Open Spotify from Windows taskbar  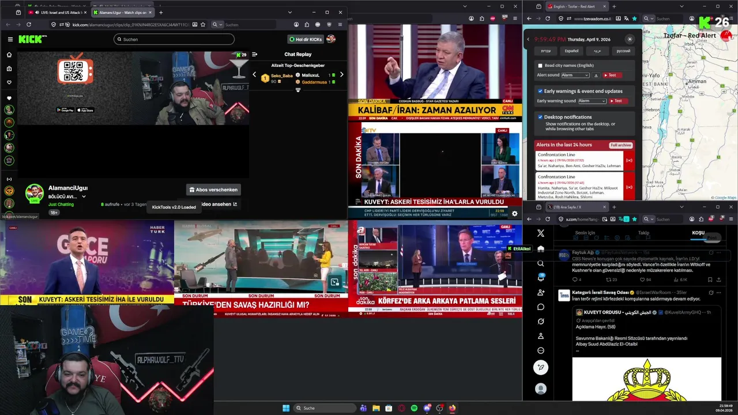[414, 408]
